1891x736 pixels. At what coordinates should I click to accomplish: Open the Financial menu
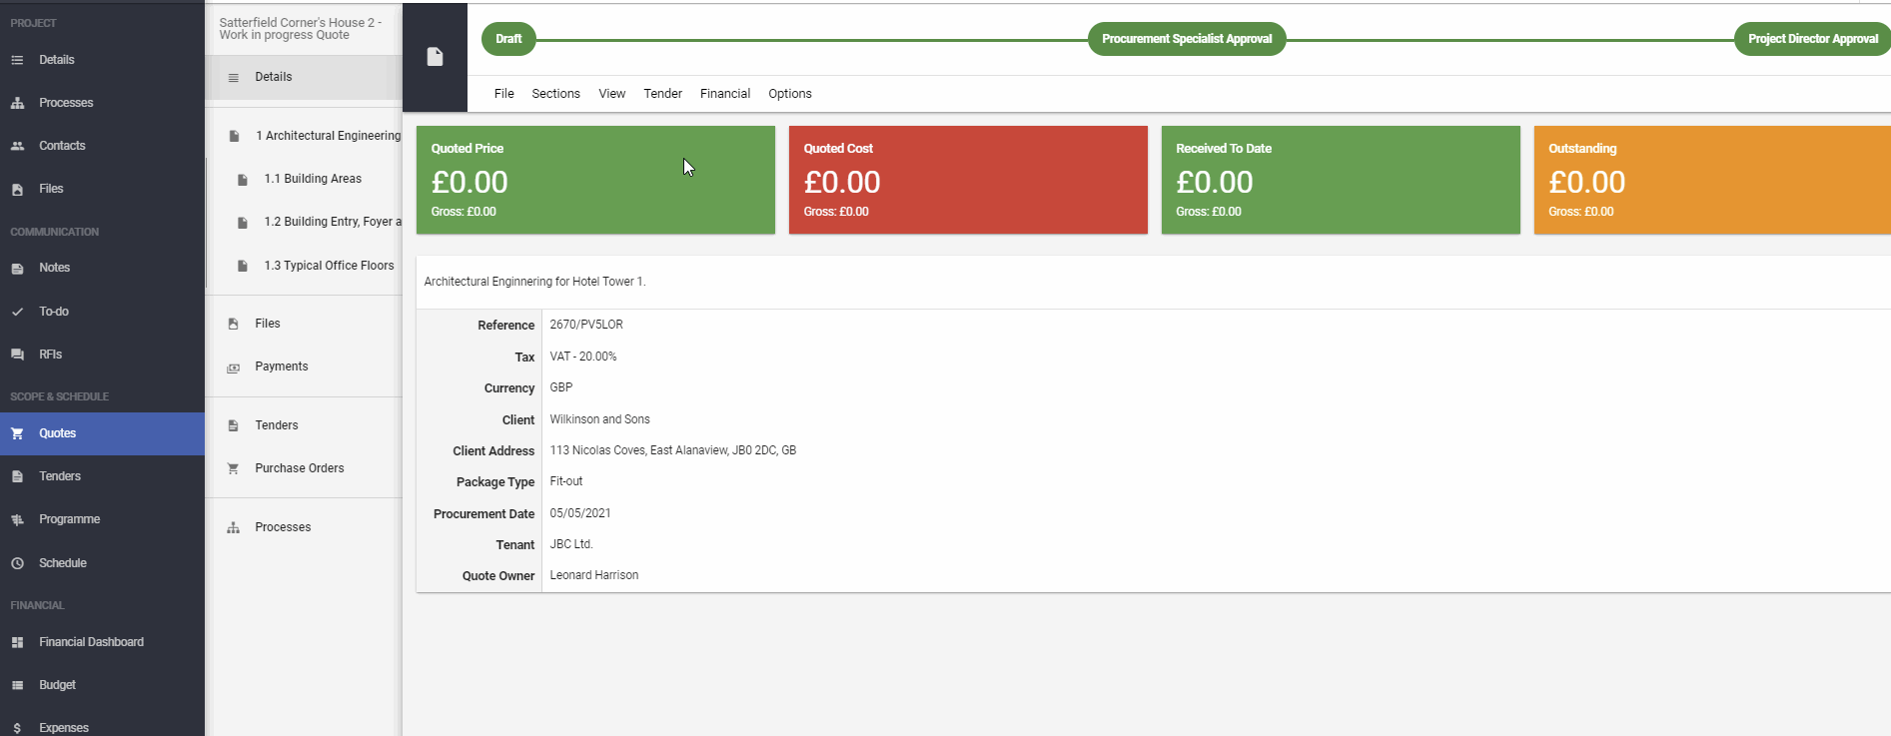pos(725,94)
